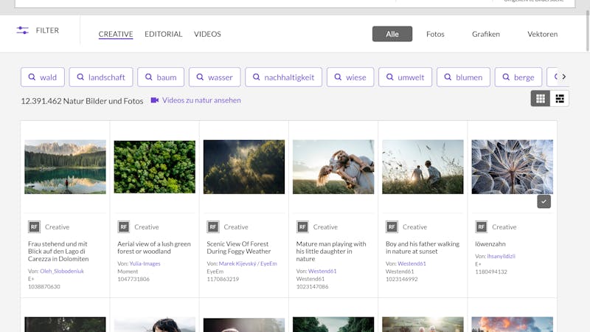Open contributor Marek Kijevský / EyeEm

(248, 263)
